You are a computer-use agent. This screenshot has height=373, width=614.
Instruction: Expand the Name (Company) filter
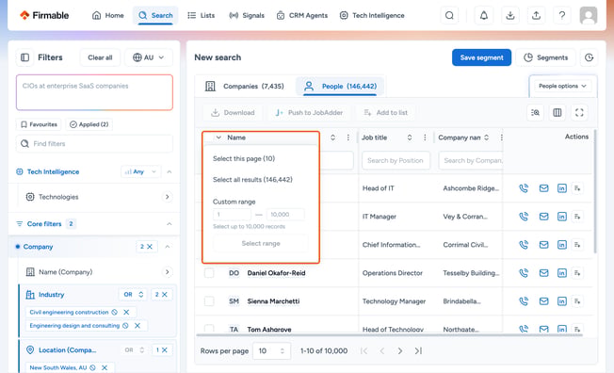click(168, 272)
